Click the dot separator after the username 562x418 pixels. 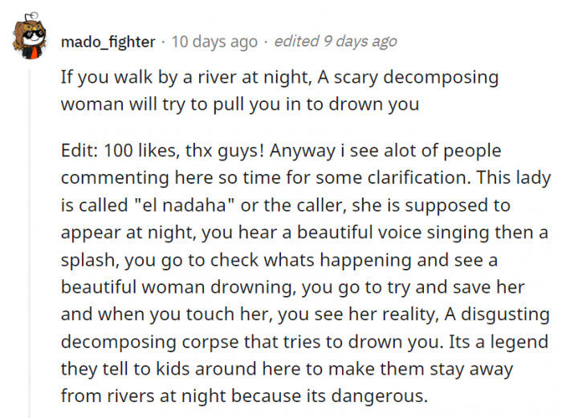(163, 43)
